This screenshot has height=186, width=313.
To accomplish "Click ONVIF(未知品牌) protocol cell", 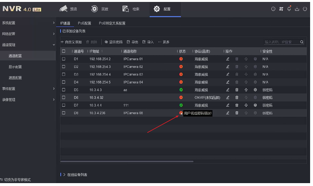I will [x=207, y=98].
